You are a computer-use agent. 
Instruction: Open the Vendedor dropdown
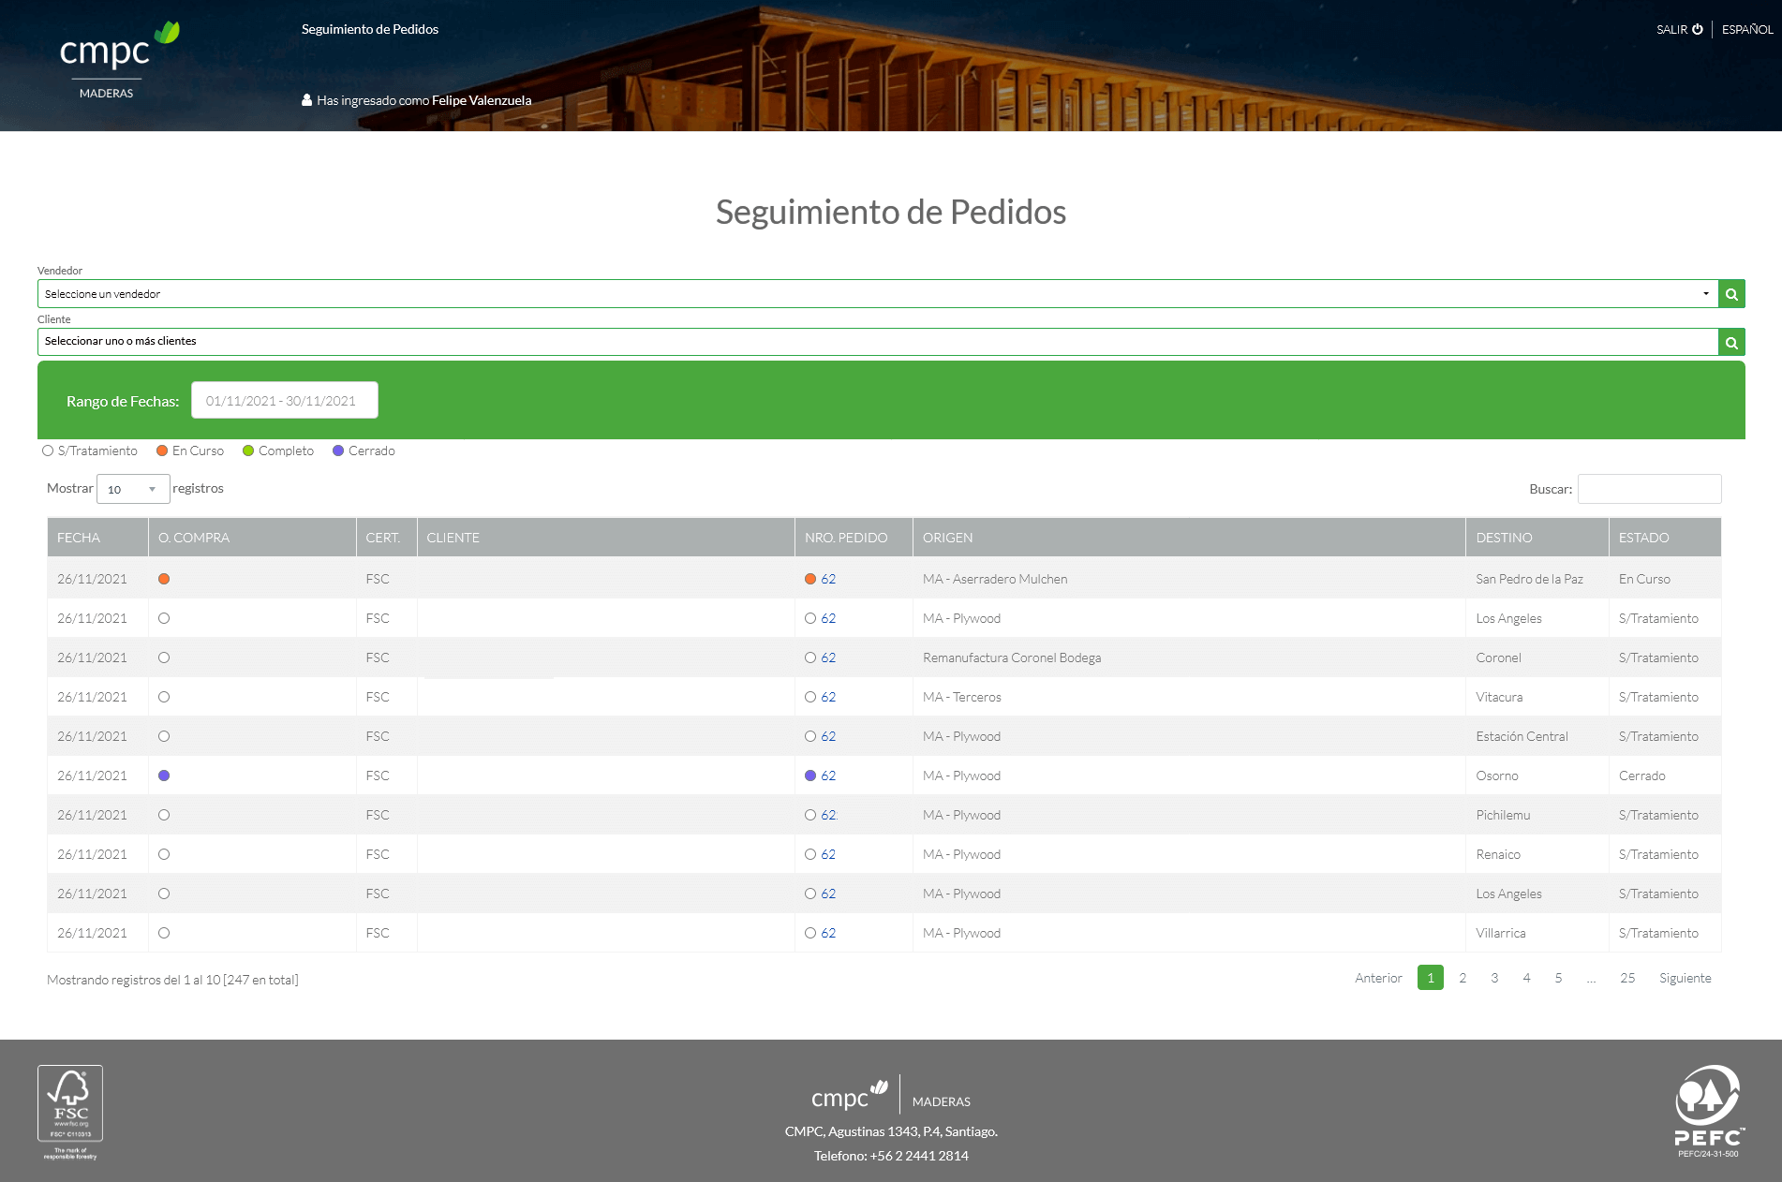pos(877,294)
